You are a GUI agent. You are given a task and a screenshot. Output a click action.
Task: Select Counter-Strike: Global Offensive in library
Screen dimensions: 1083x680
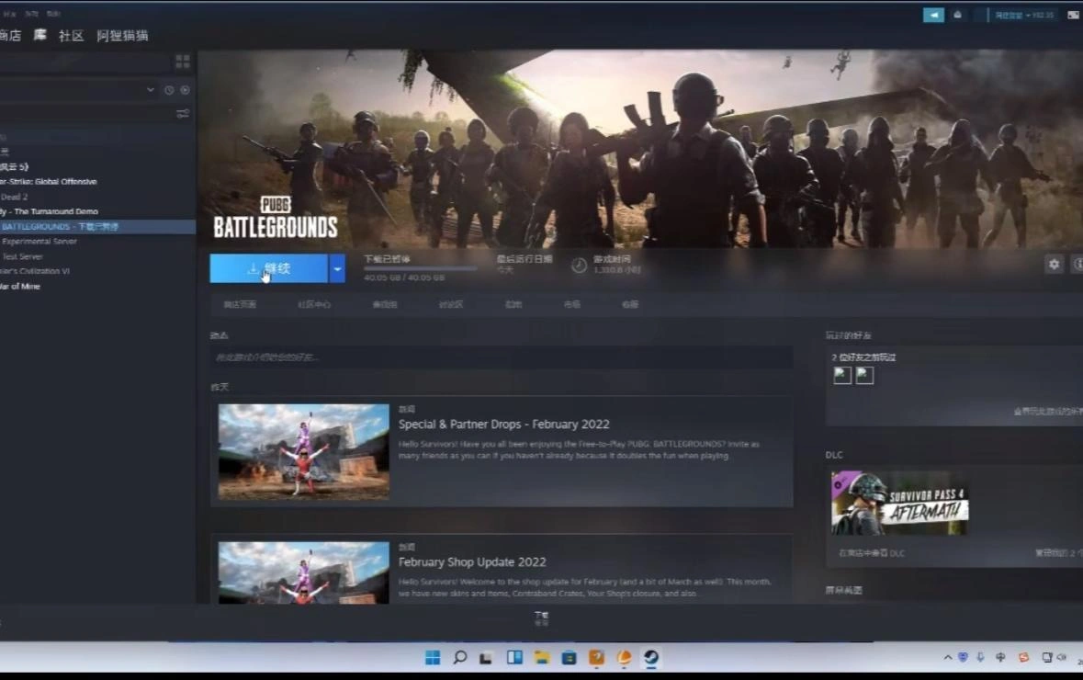49,182
